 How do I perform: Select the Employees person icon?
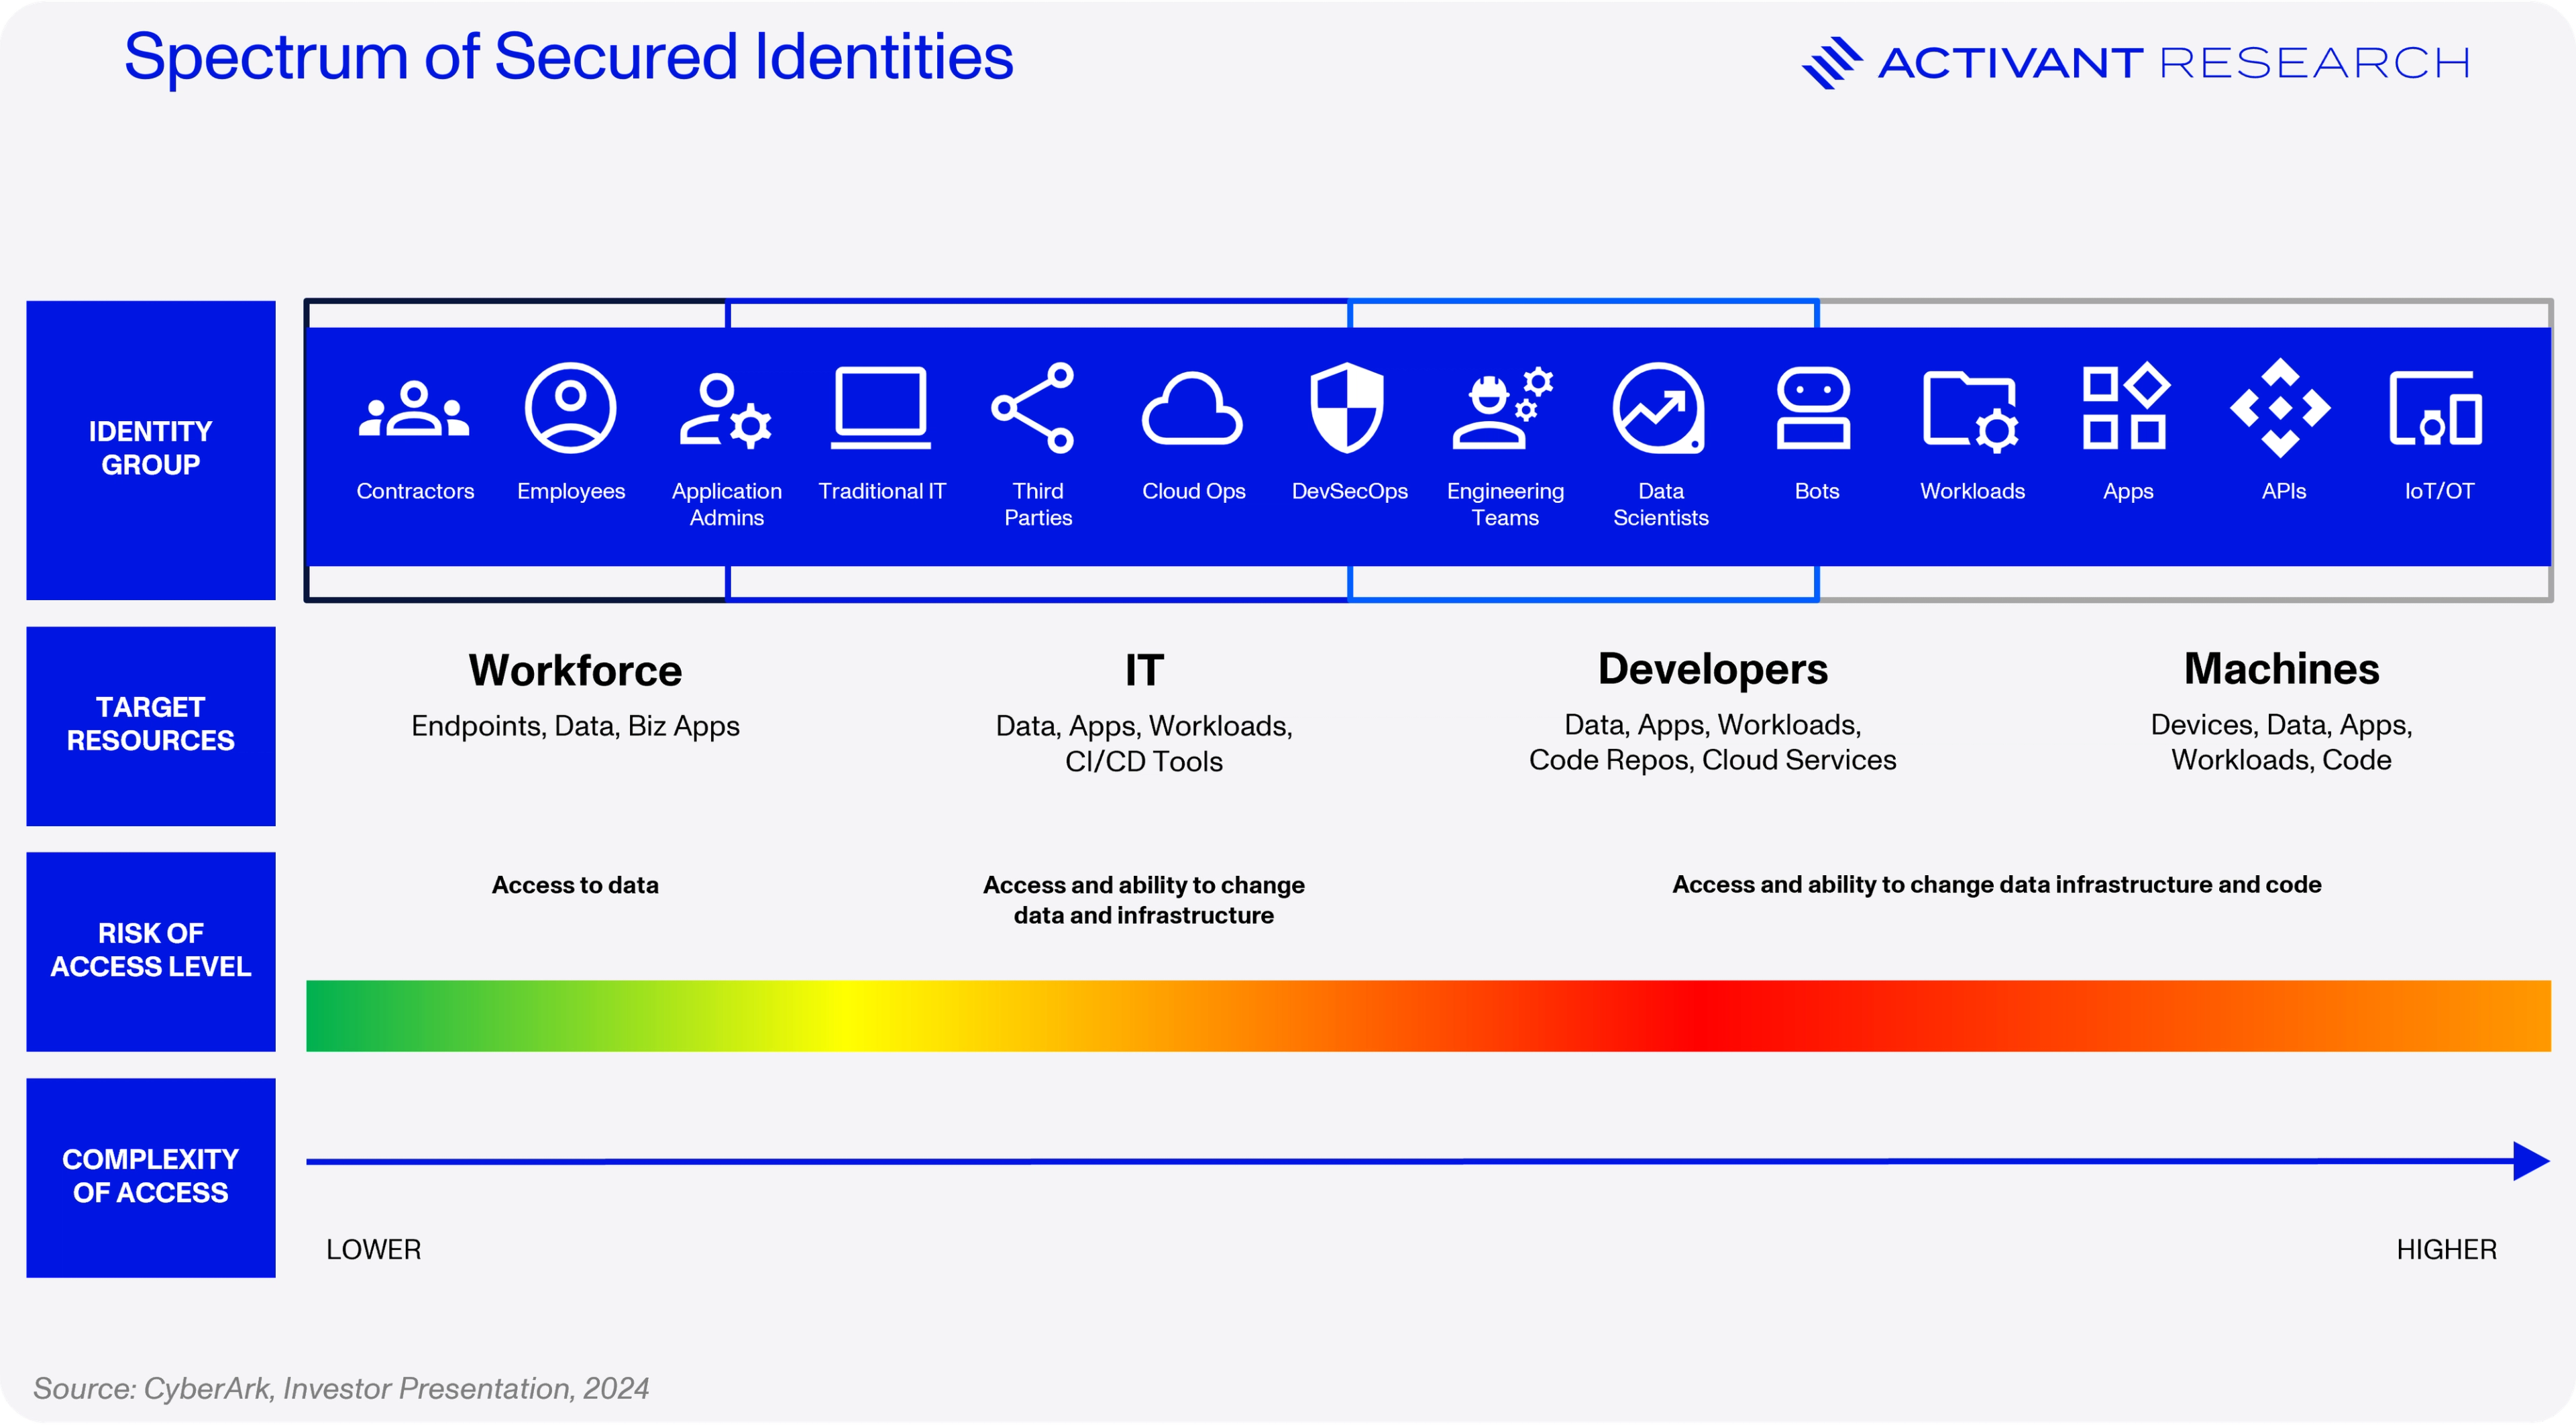570,408
